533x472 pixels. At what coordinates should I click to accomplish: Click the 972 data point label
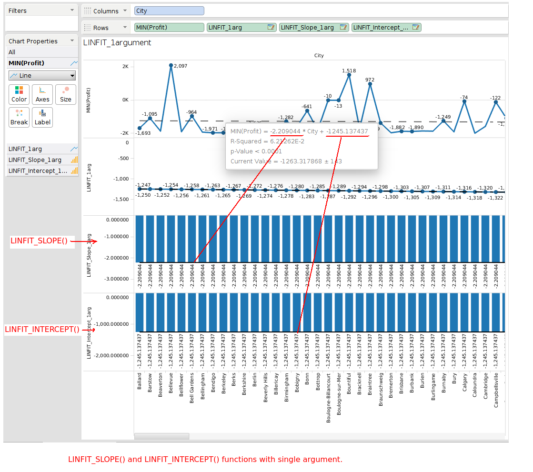click(370, 80)
